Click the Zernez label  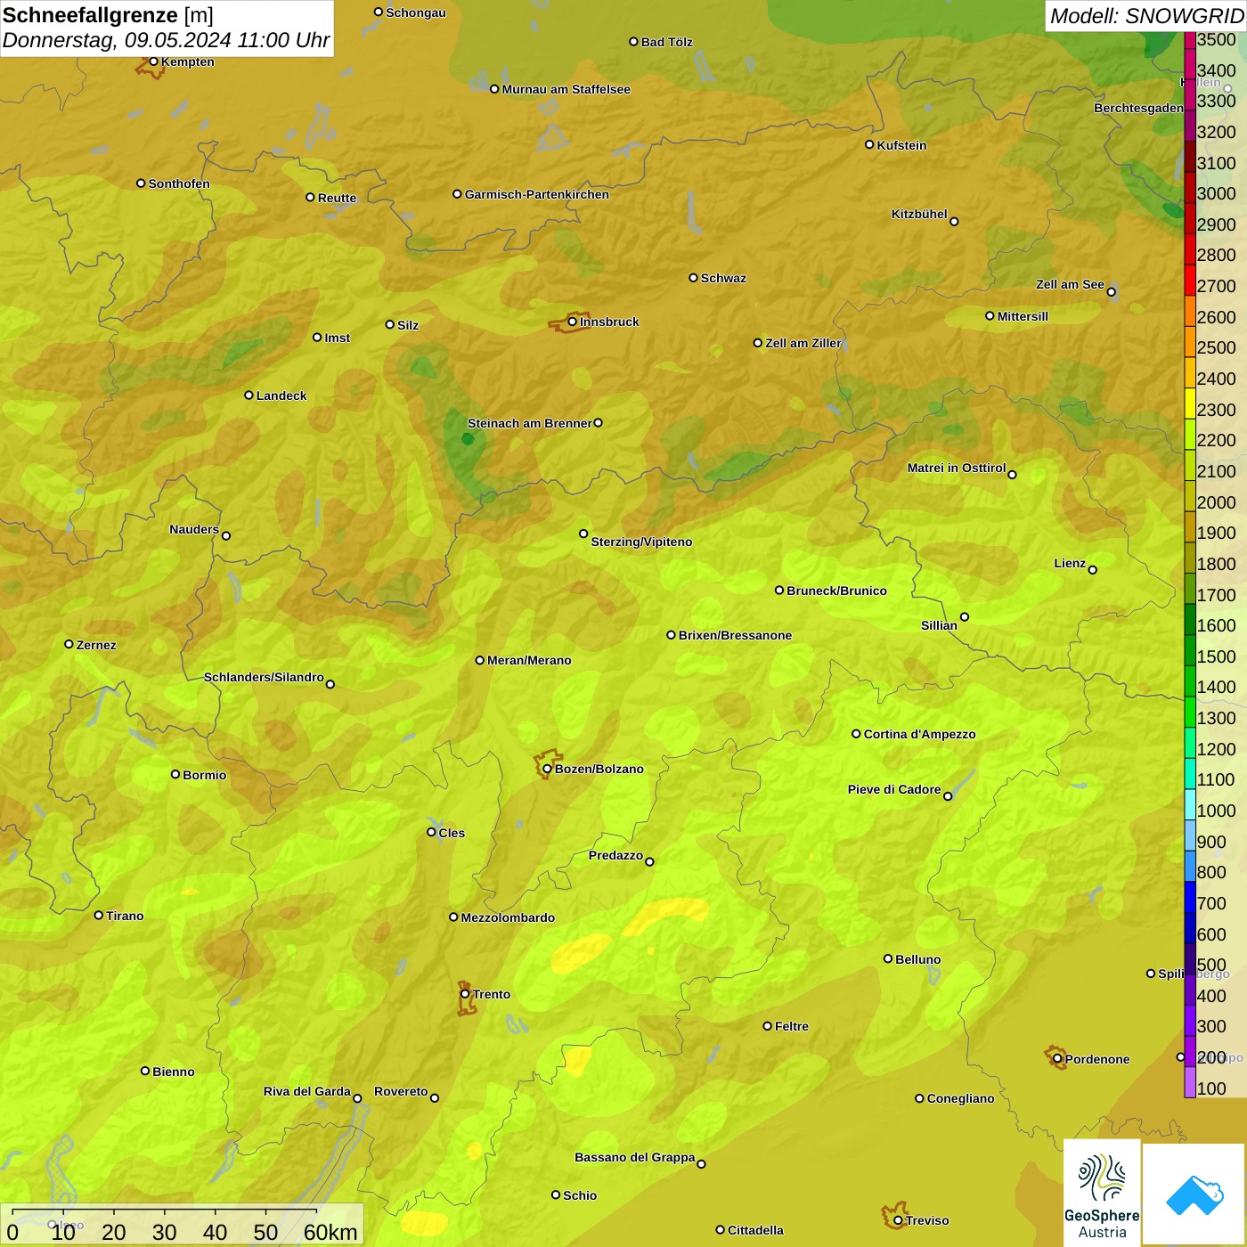click(x=96, y=645)
